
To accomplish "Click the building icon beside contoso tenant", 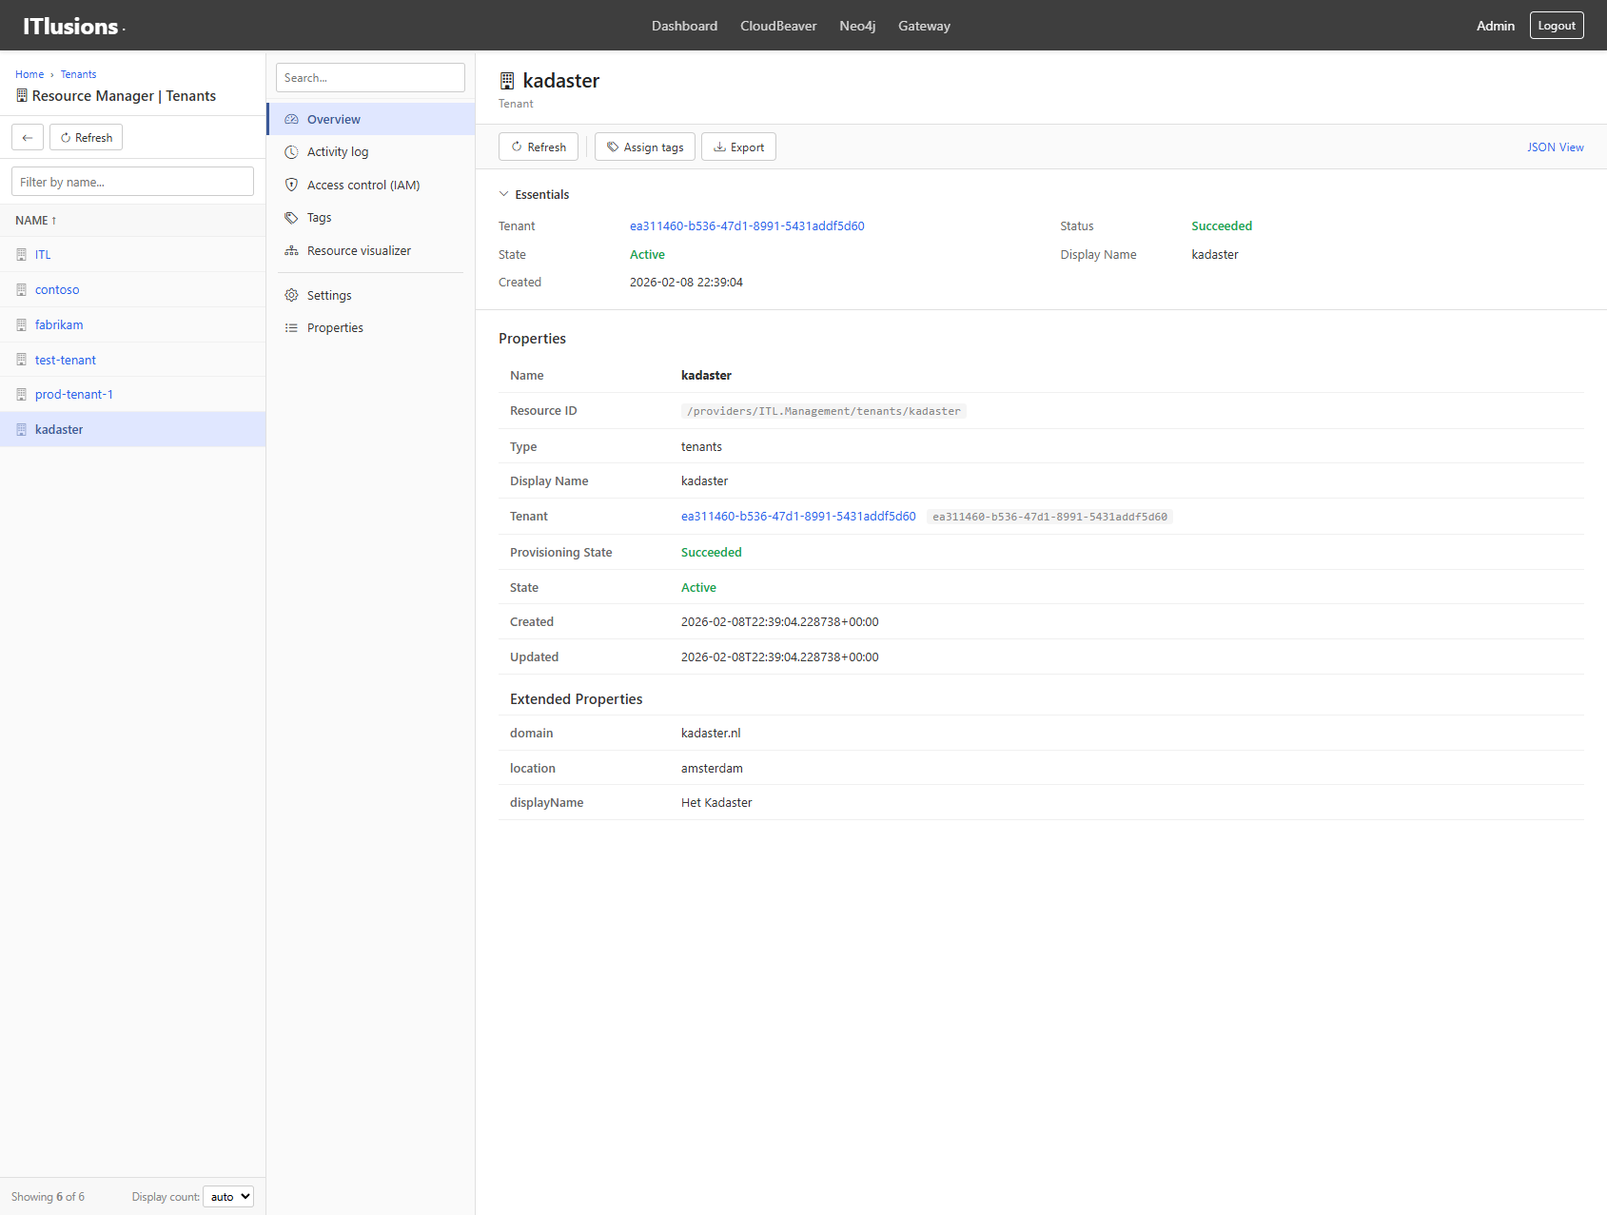I will click(x=21, y=290).
